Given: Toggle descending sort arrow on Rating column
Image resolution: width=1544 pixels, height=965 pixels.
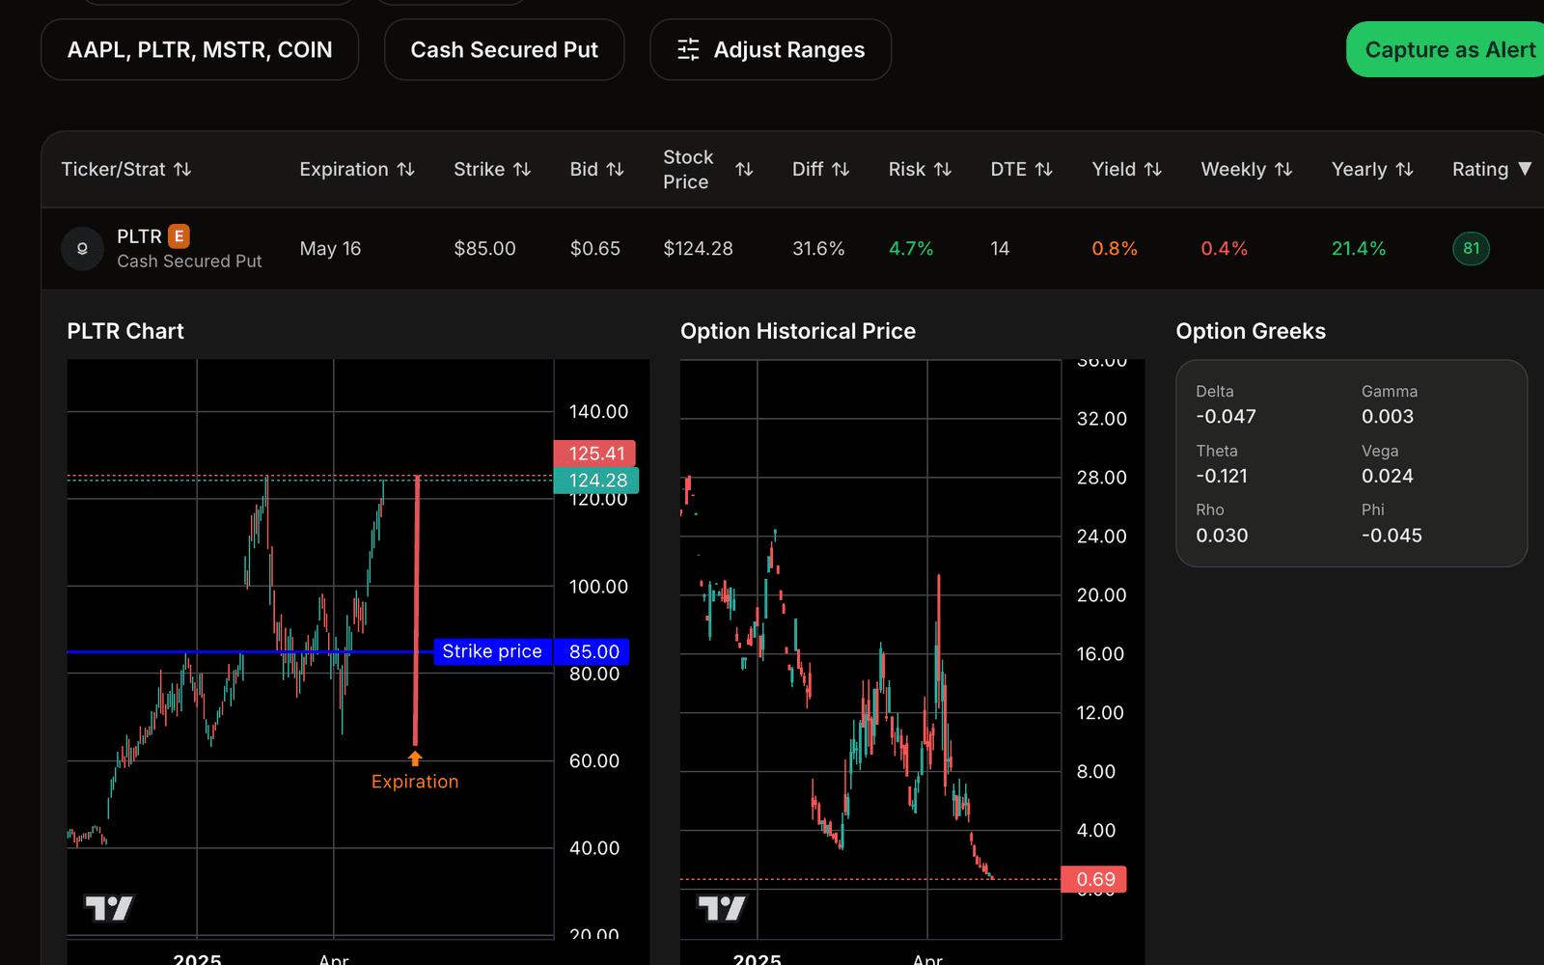Looking at the screenshot, I should (x=1525, y=169).
